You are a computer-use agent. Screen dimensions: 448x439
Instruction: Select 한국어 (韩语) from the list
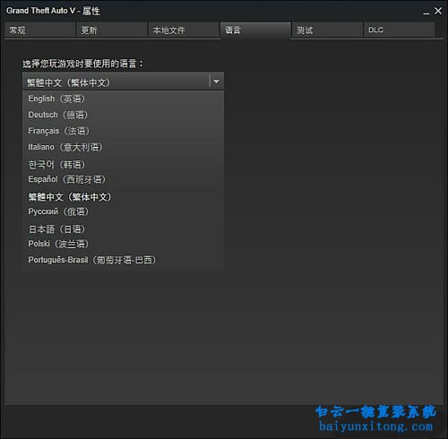pyautogui.click(x=123, y=164)
